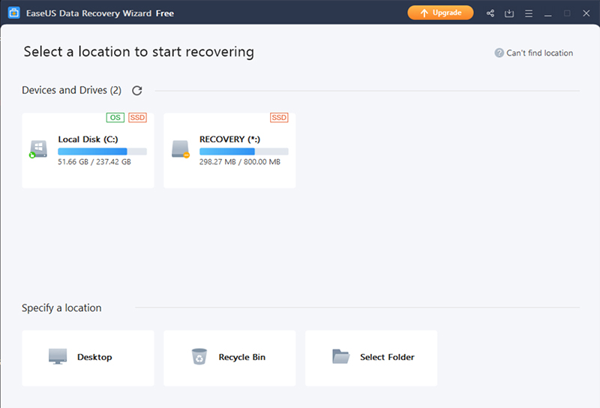Click the question mark help icon

click(x=499, y=52)
